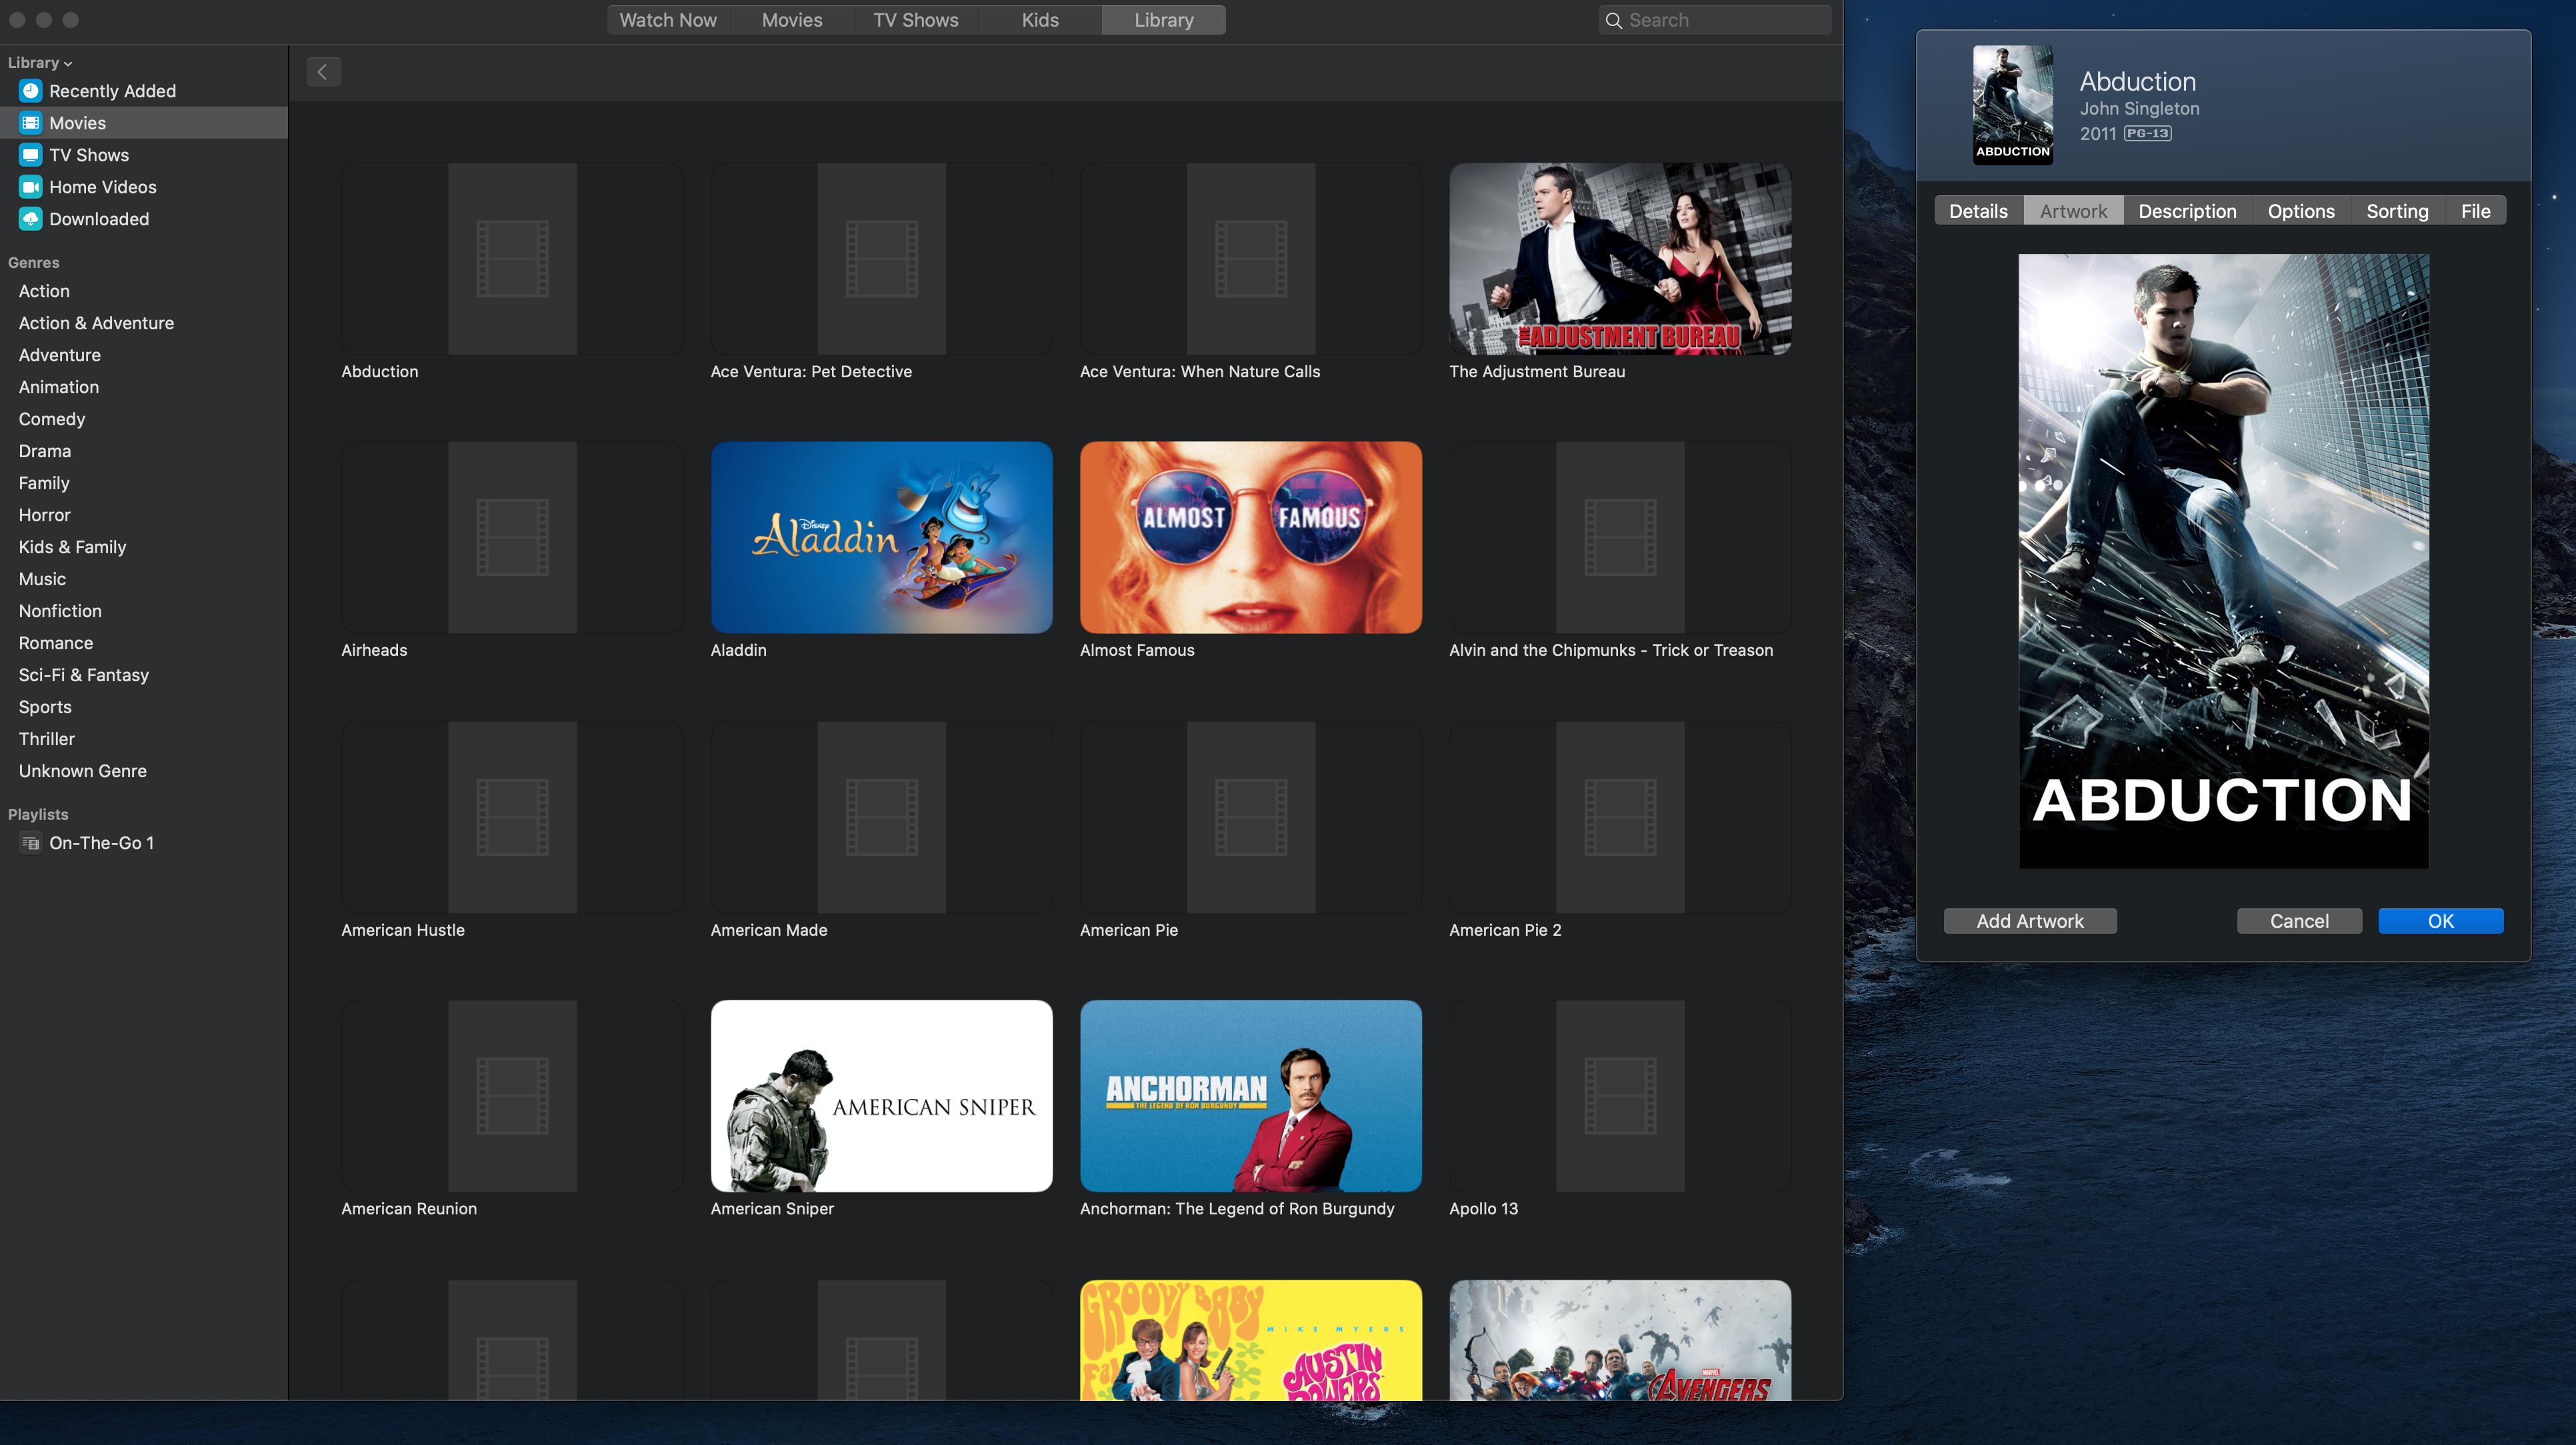
Task: Select the American Pie 2 thumbnail
Action: (1620, 817)
